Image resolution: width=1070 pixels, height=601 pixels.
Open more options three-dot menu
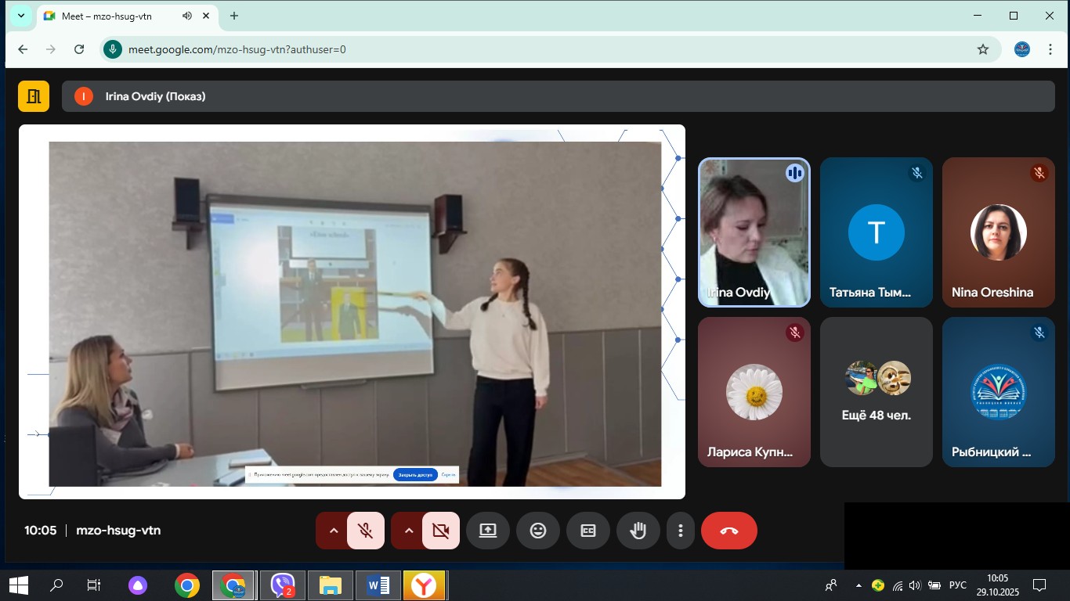point(680,531)
